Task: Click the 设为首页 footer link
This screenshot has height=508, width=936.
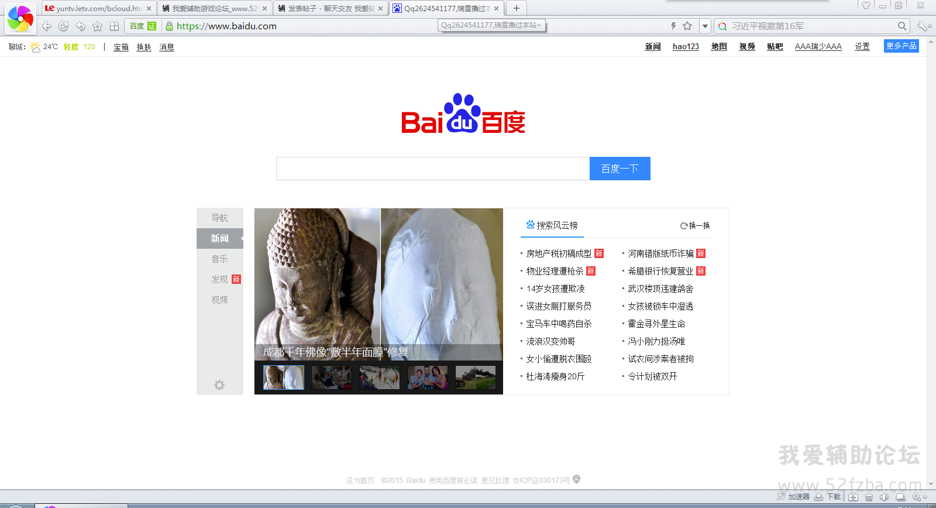Action: point(360,480)
